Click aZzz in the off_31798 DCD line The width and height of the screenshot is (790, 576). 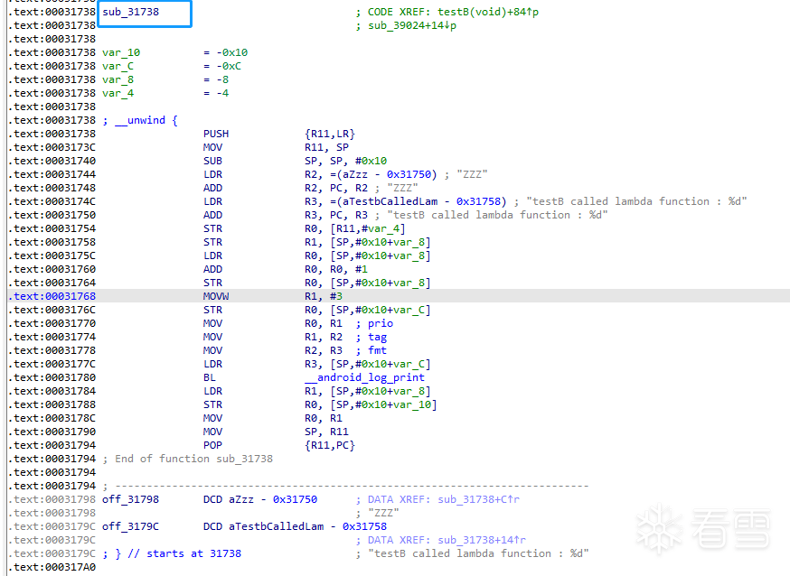241,500
